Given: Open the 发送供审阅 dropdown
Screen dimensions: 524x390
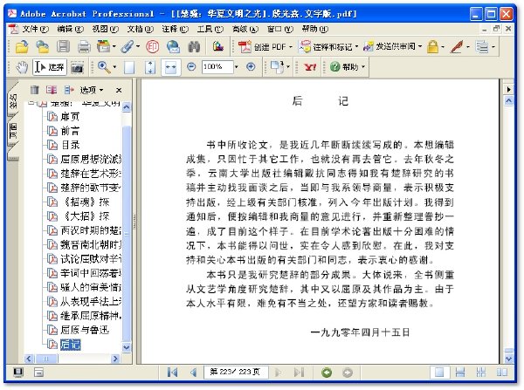Looking at the screenshot, I should click(393, 47).
